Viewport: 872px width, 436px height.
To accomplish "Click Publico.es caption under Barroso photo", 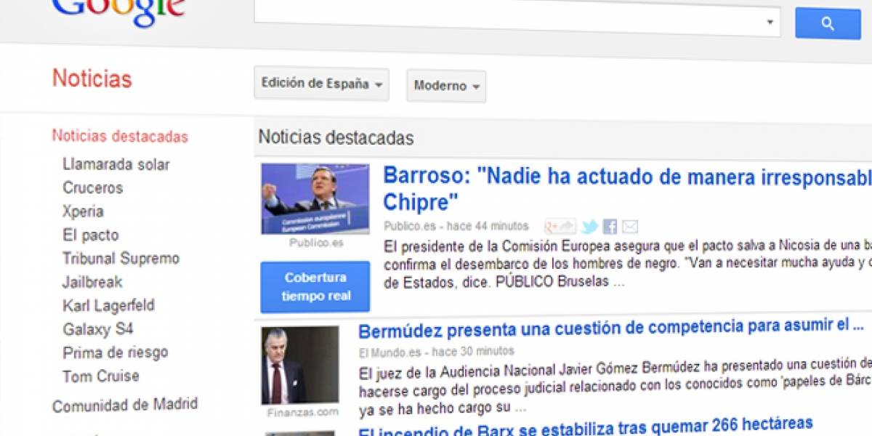I will pos(316,243).
